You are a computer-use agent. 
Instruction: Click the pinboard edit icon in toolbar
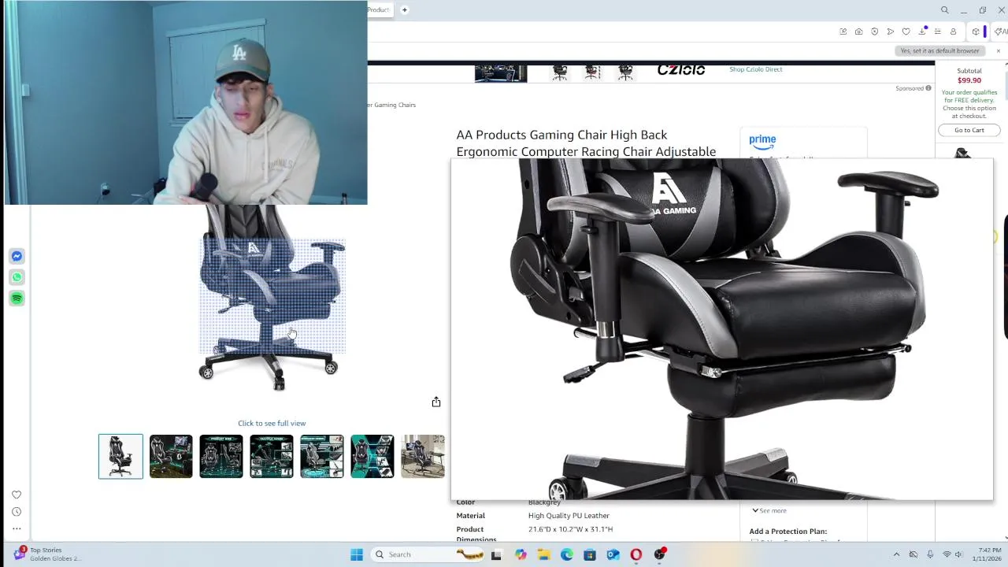pyautogui.click(x=843, y=31)
